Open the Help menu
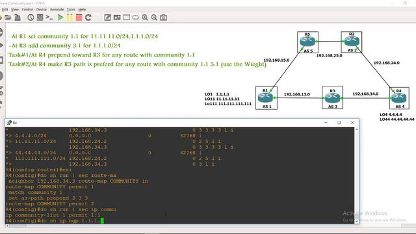The width and height of the screenshot is (416, 234). [82, 9]
